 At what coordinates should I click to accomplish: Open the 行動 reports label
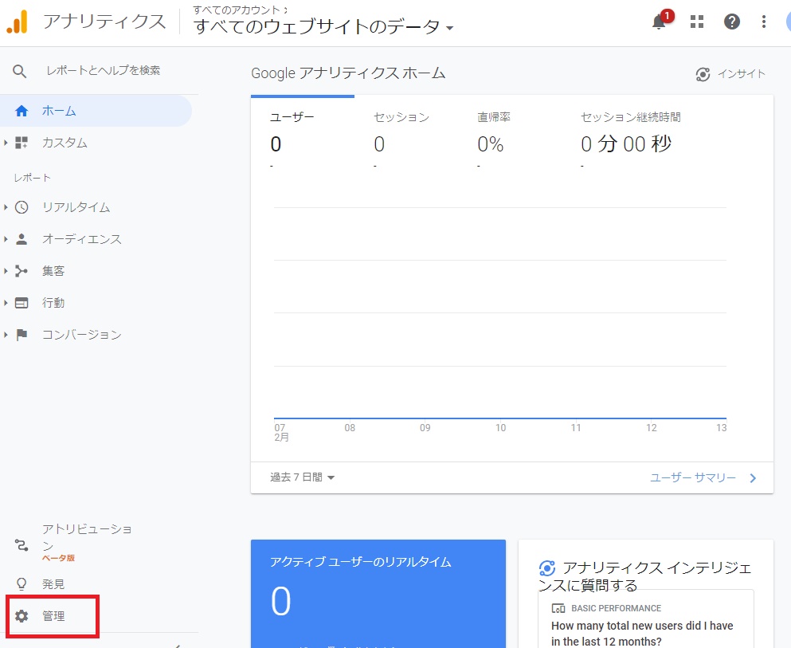pyautogui.click(x=53, y=303)
